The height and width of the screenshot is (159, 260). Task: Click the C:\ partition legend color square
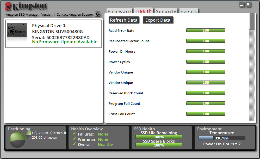point(29,133)
